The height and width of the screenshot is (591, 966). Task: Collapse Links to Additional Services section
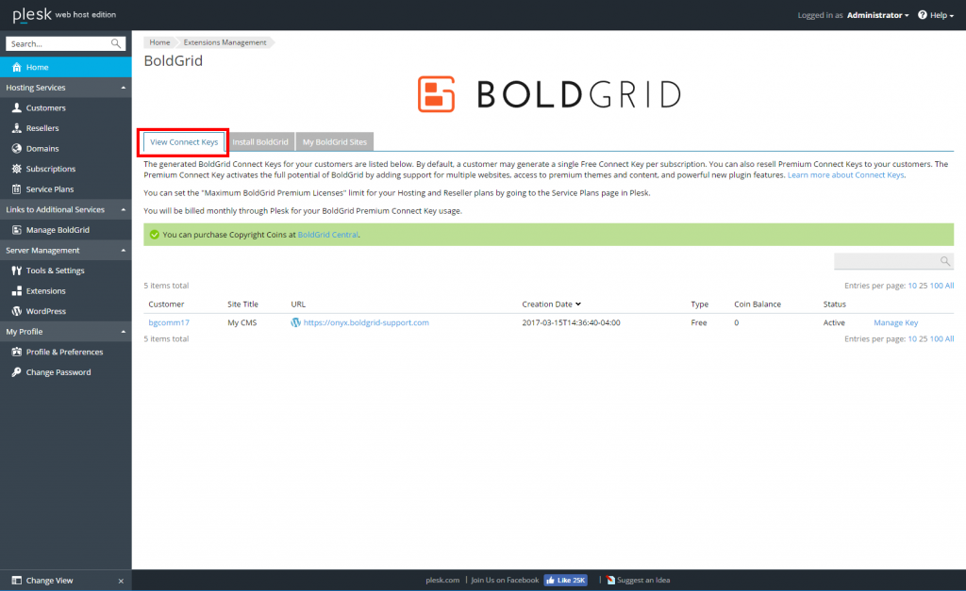click(124, 209)
